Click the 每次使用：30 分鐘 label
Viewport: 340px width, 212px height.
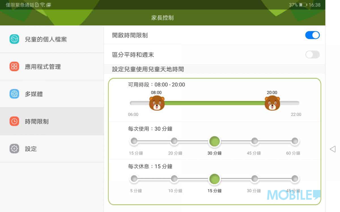coord(150,129)
